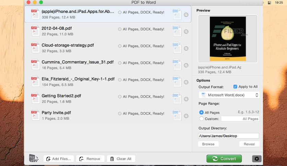Click the output directory path field

click(229, 136)
